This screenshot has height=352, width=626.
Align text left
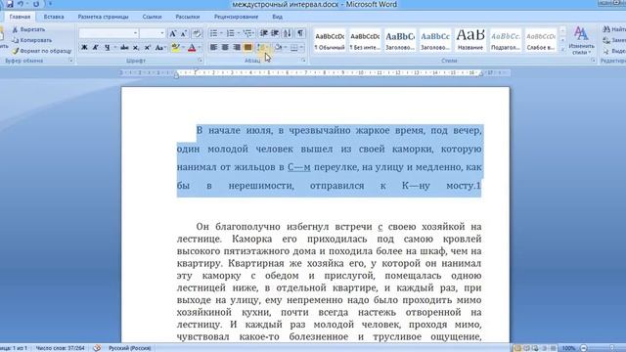pos(213,48)
